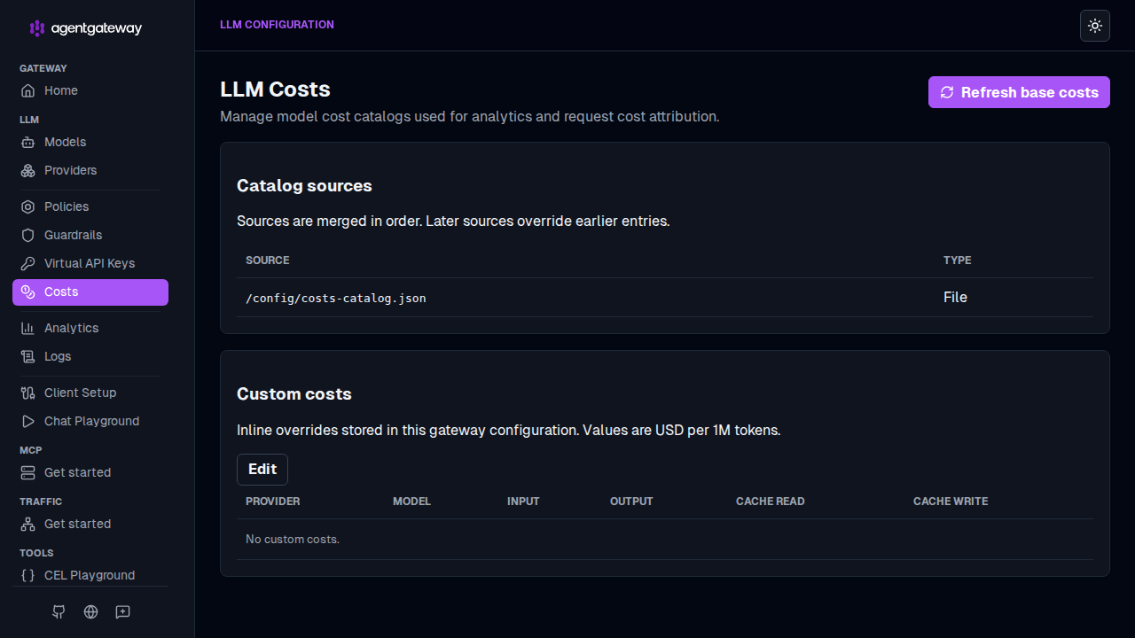
Task: Edit the custom costs
Action: pyautogui.click(x=262, y=470)
